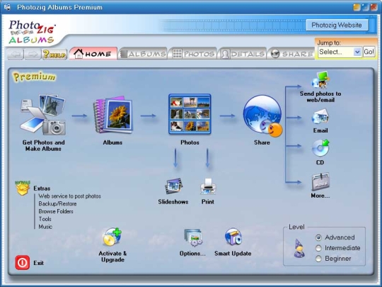
Task: Click the Extras yellow box icon
Action: click(23, 188)
